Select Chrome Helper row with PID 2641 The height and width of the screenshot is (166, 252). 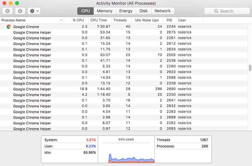[x=124, y=100]
